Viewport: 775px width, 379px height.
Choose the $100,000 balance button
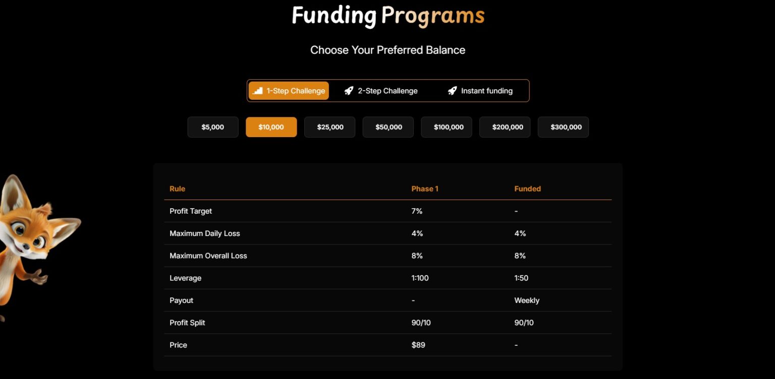pos(447,127)
